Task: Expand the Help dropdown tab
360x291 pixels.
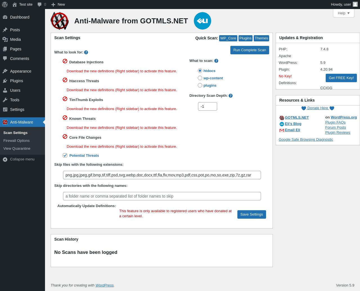Action: tap(344, 13)
